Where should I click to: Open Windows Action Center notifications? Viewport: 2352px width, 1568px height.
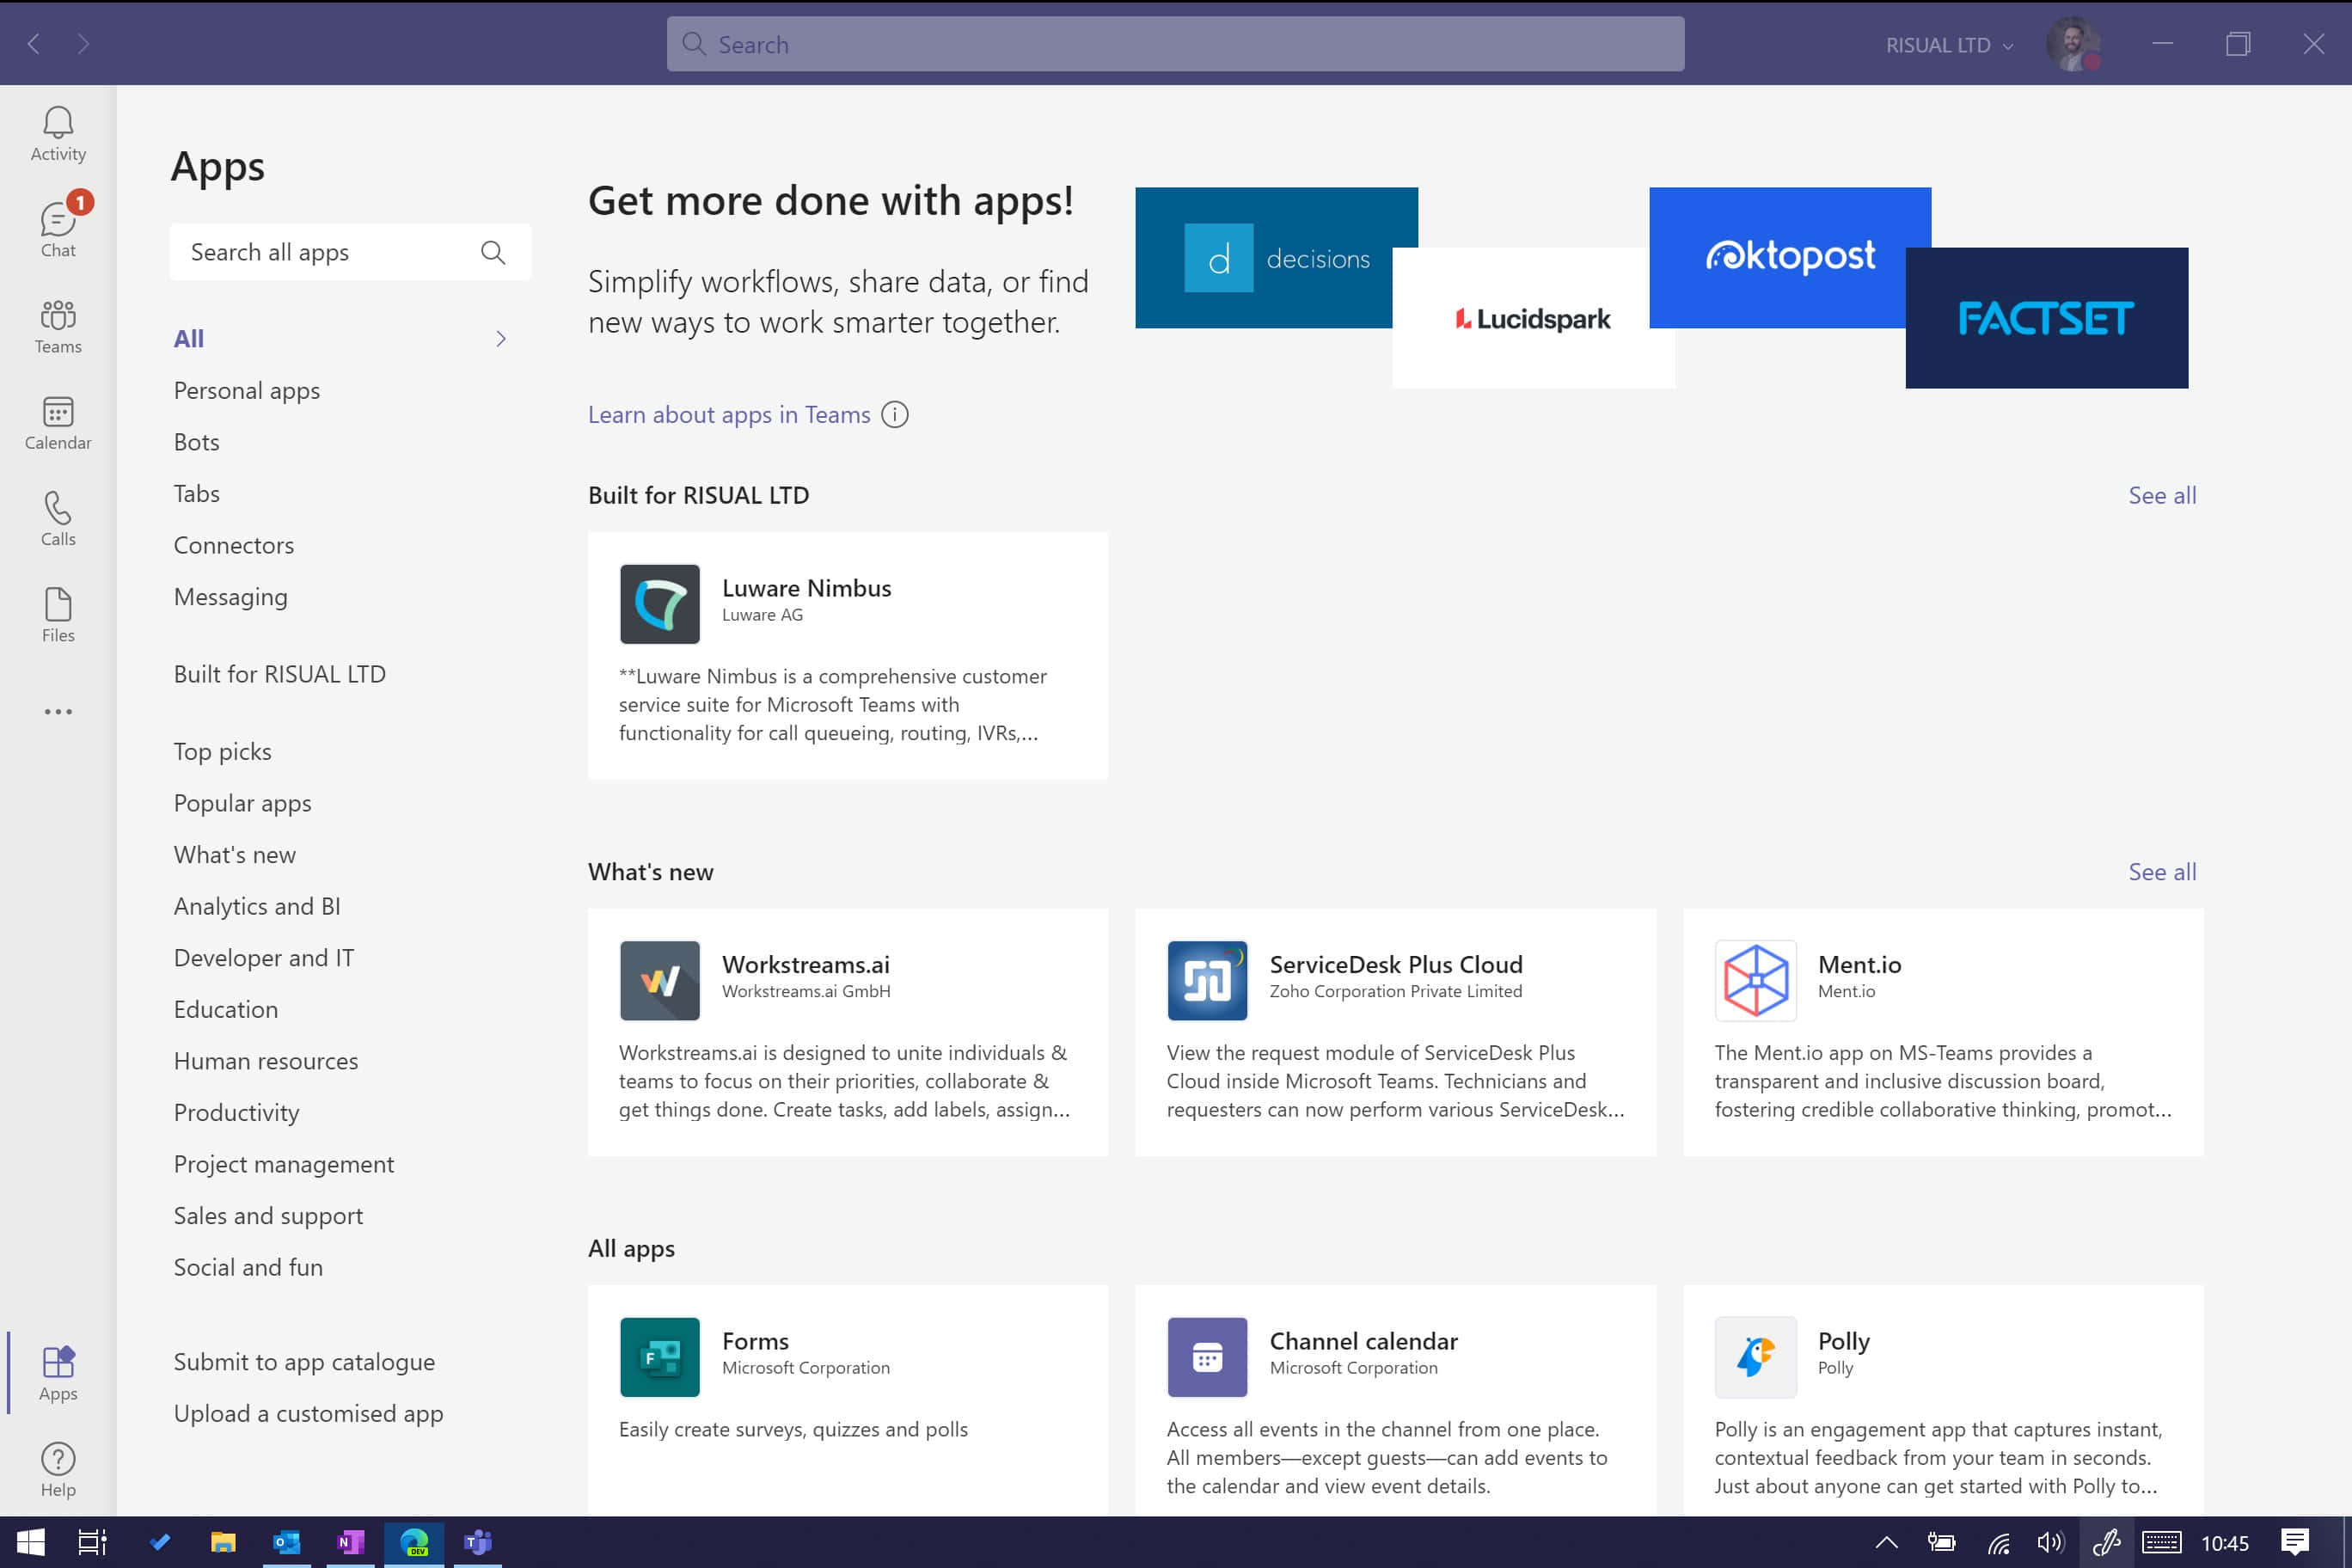(2295, 1542)
